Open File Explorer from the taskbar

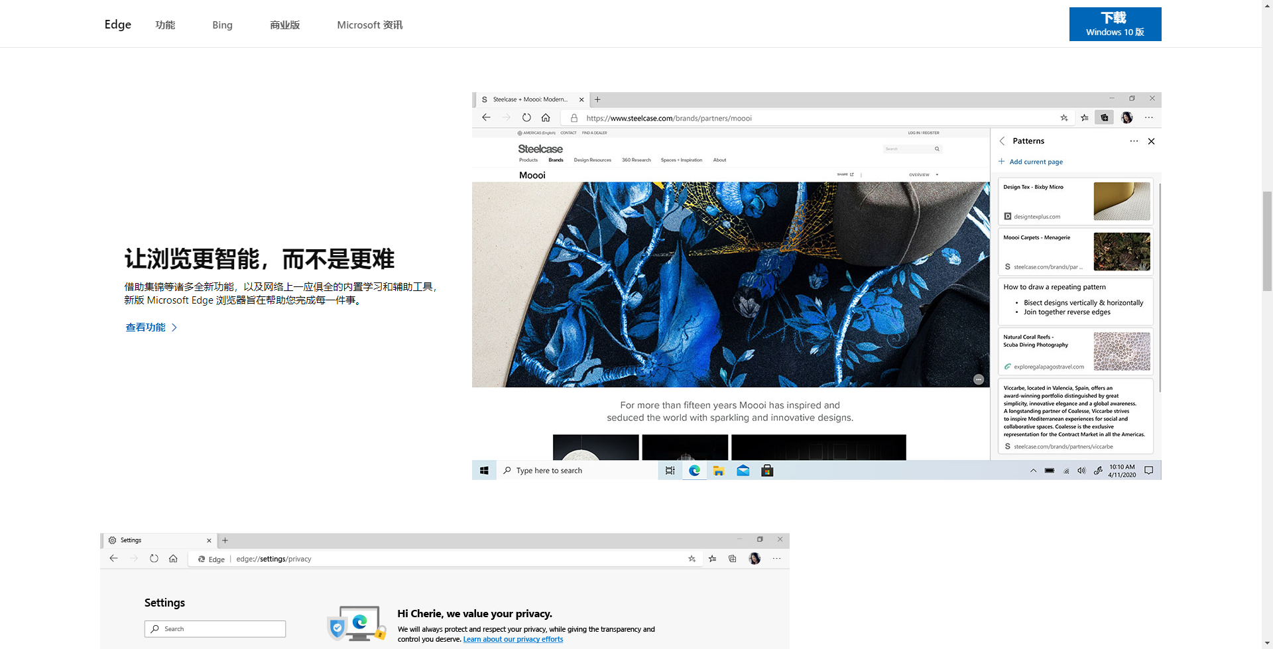719,471
